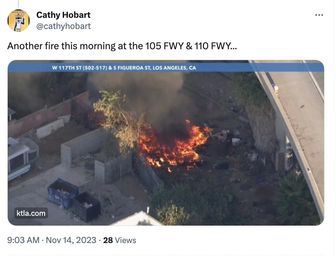336x257 pixels.
Task: Click the 9:03 AM timestamp
Action: (23, 240)
